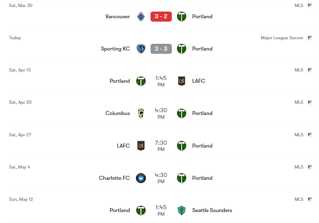Click the Portland crest in the Mar 30 match

click(x=182, y=16)
